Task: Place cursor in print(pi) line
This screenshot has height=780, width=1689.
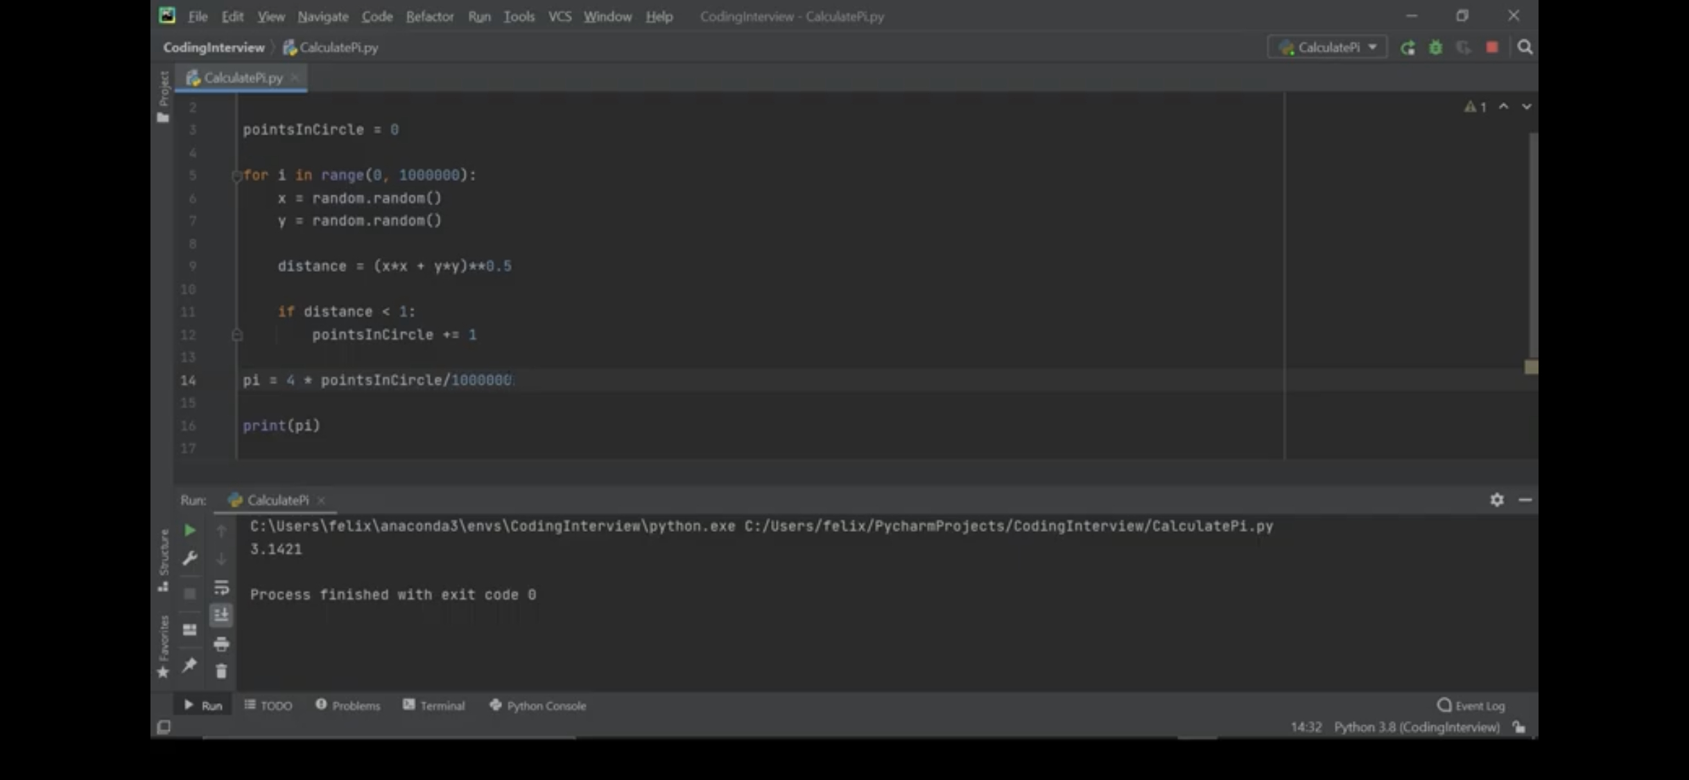Action: [281, 426]
